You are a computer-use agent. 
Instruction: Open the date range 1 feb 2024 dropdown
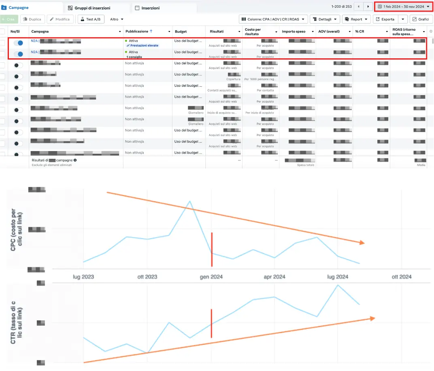coord(403,6)
